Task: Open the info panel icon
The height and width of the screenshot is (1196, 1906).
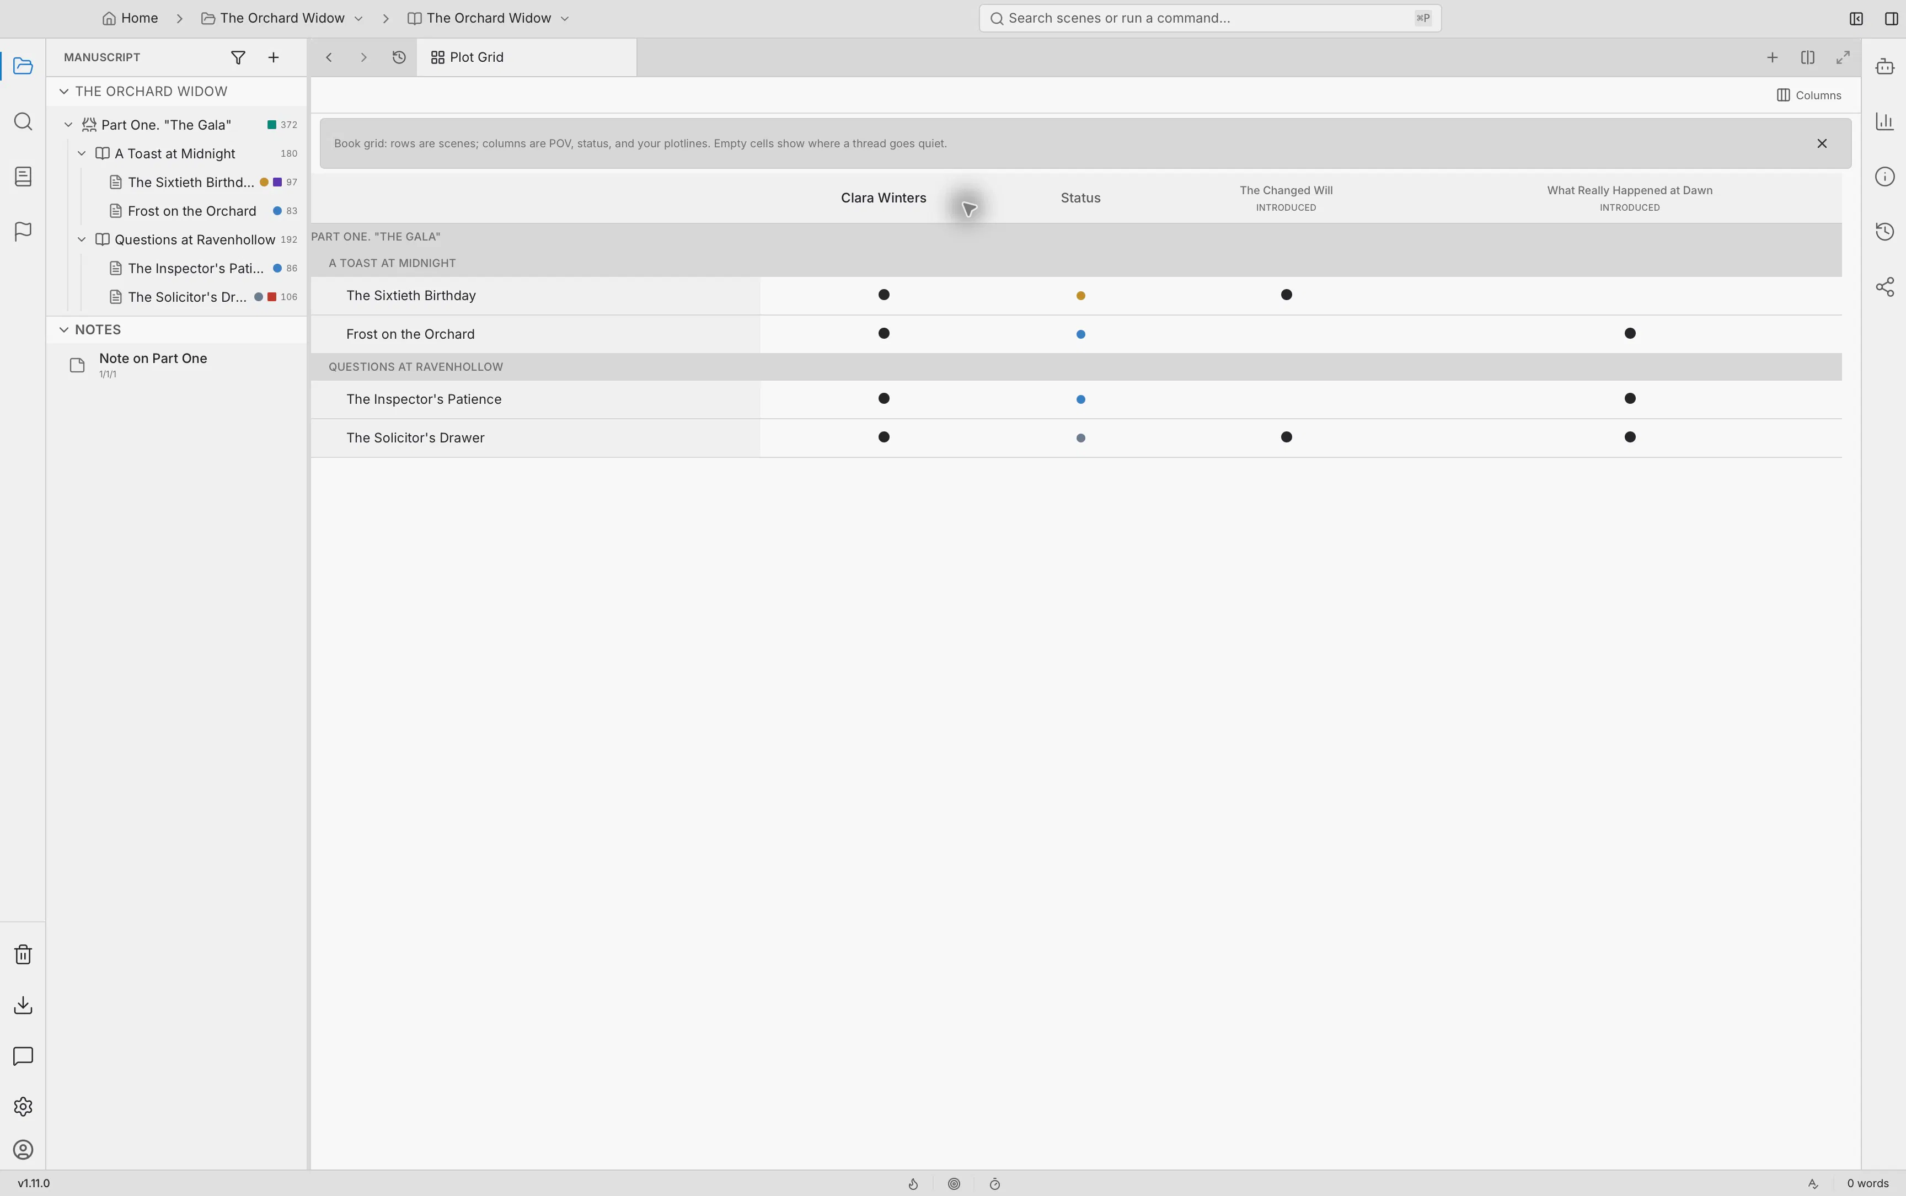Action: click(x=1884, y=177)
